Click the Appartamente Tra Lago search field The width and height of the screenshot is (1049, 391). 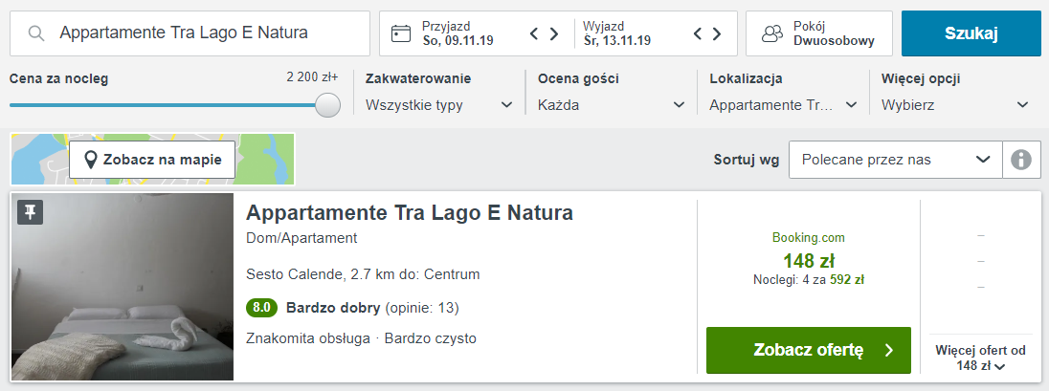click(x=190, y=33)
